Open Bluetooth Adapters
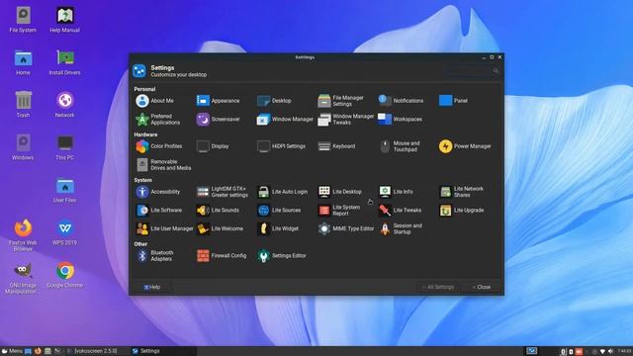This screenshot has height=356, width=633. pos(155,256)
